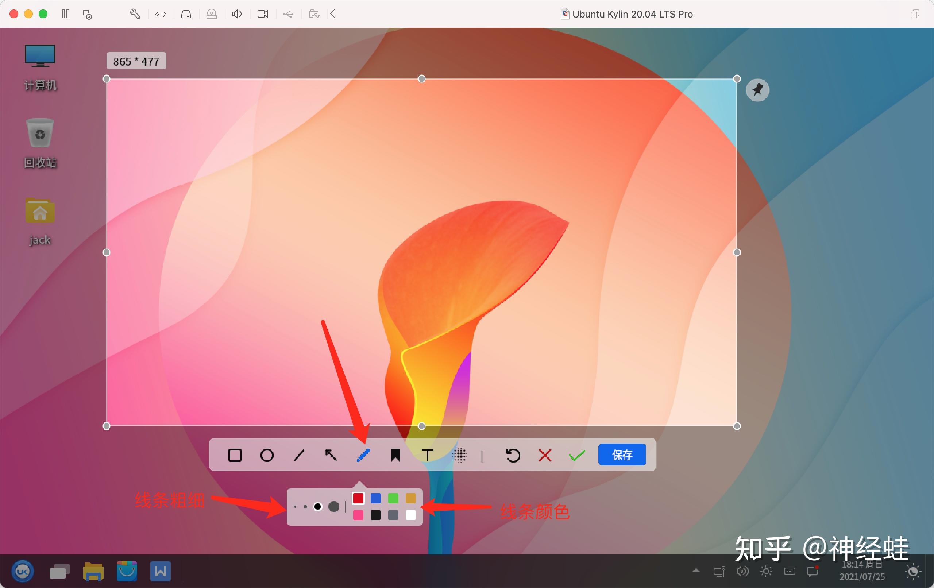Open the UK start menu button

[23, 571]
